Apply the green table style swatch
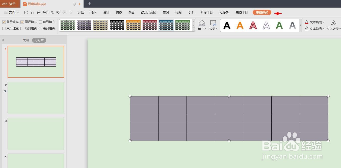The height and width of the screenshot is (168, 341). [x=68, y=25]
